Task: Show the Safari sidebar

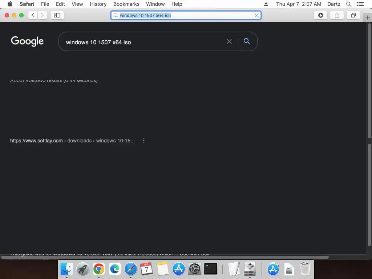Action: (x=57, y=15)
